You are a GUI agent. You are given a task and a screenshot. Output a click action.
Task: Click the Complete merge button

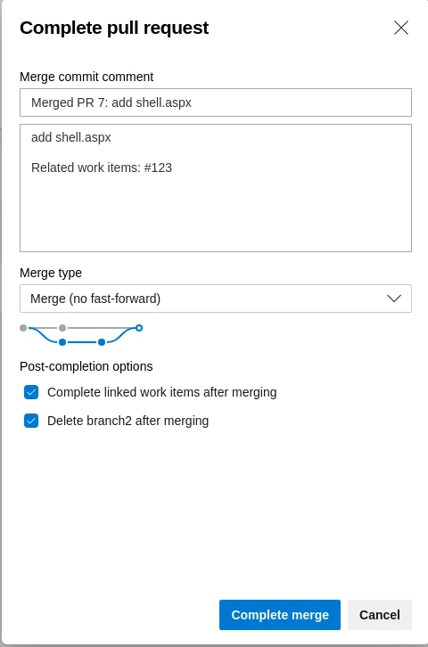pos(280,615)
